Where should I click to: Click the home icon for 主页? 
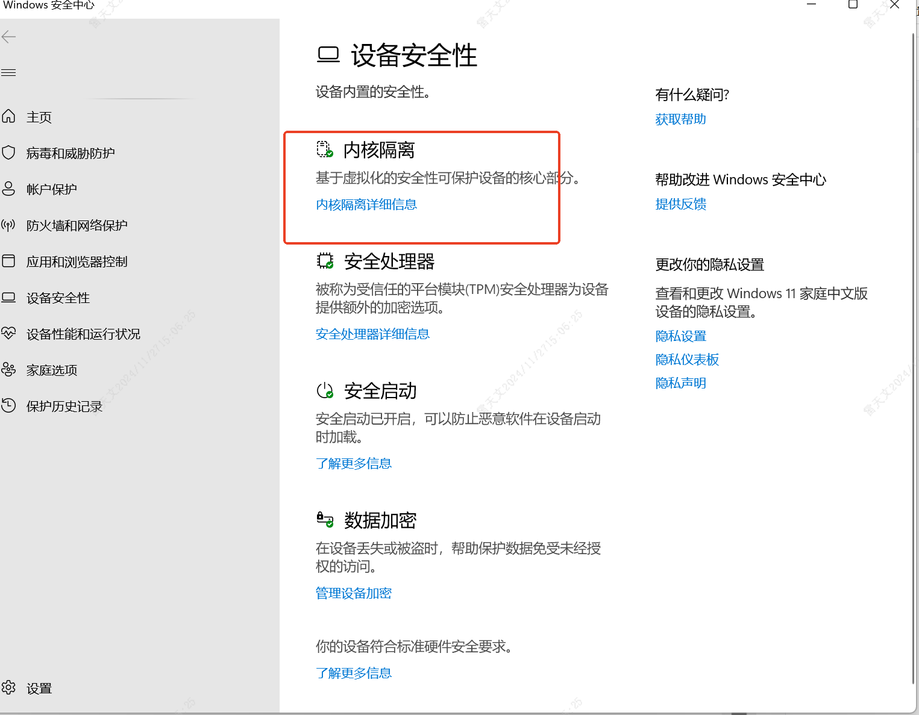(8, 116)
